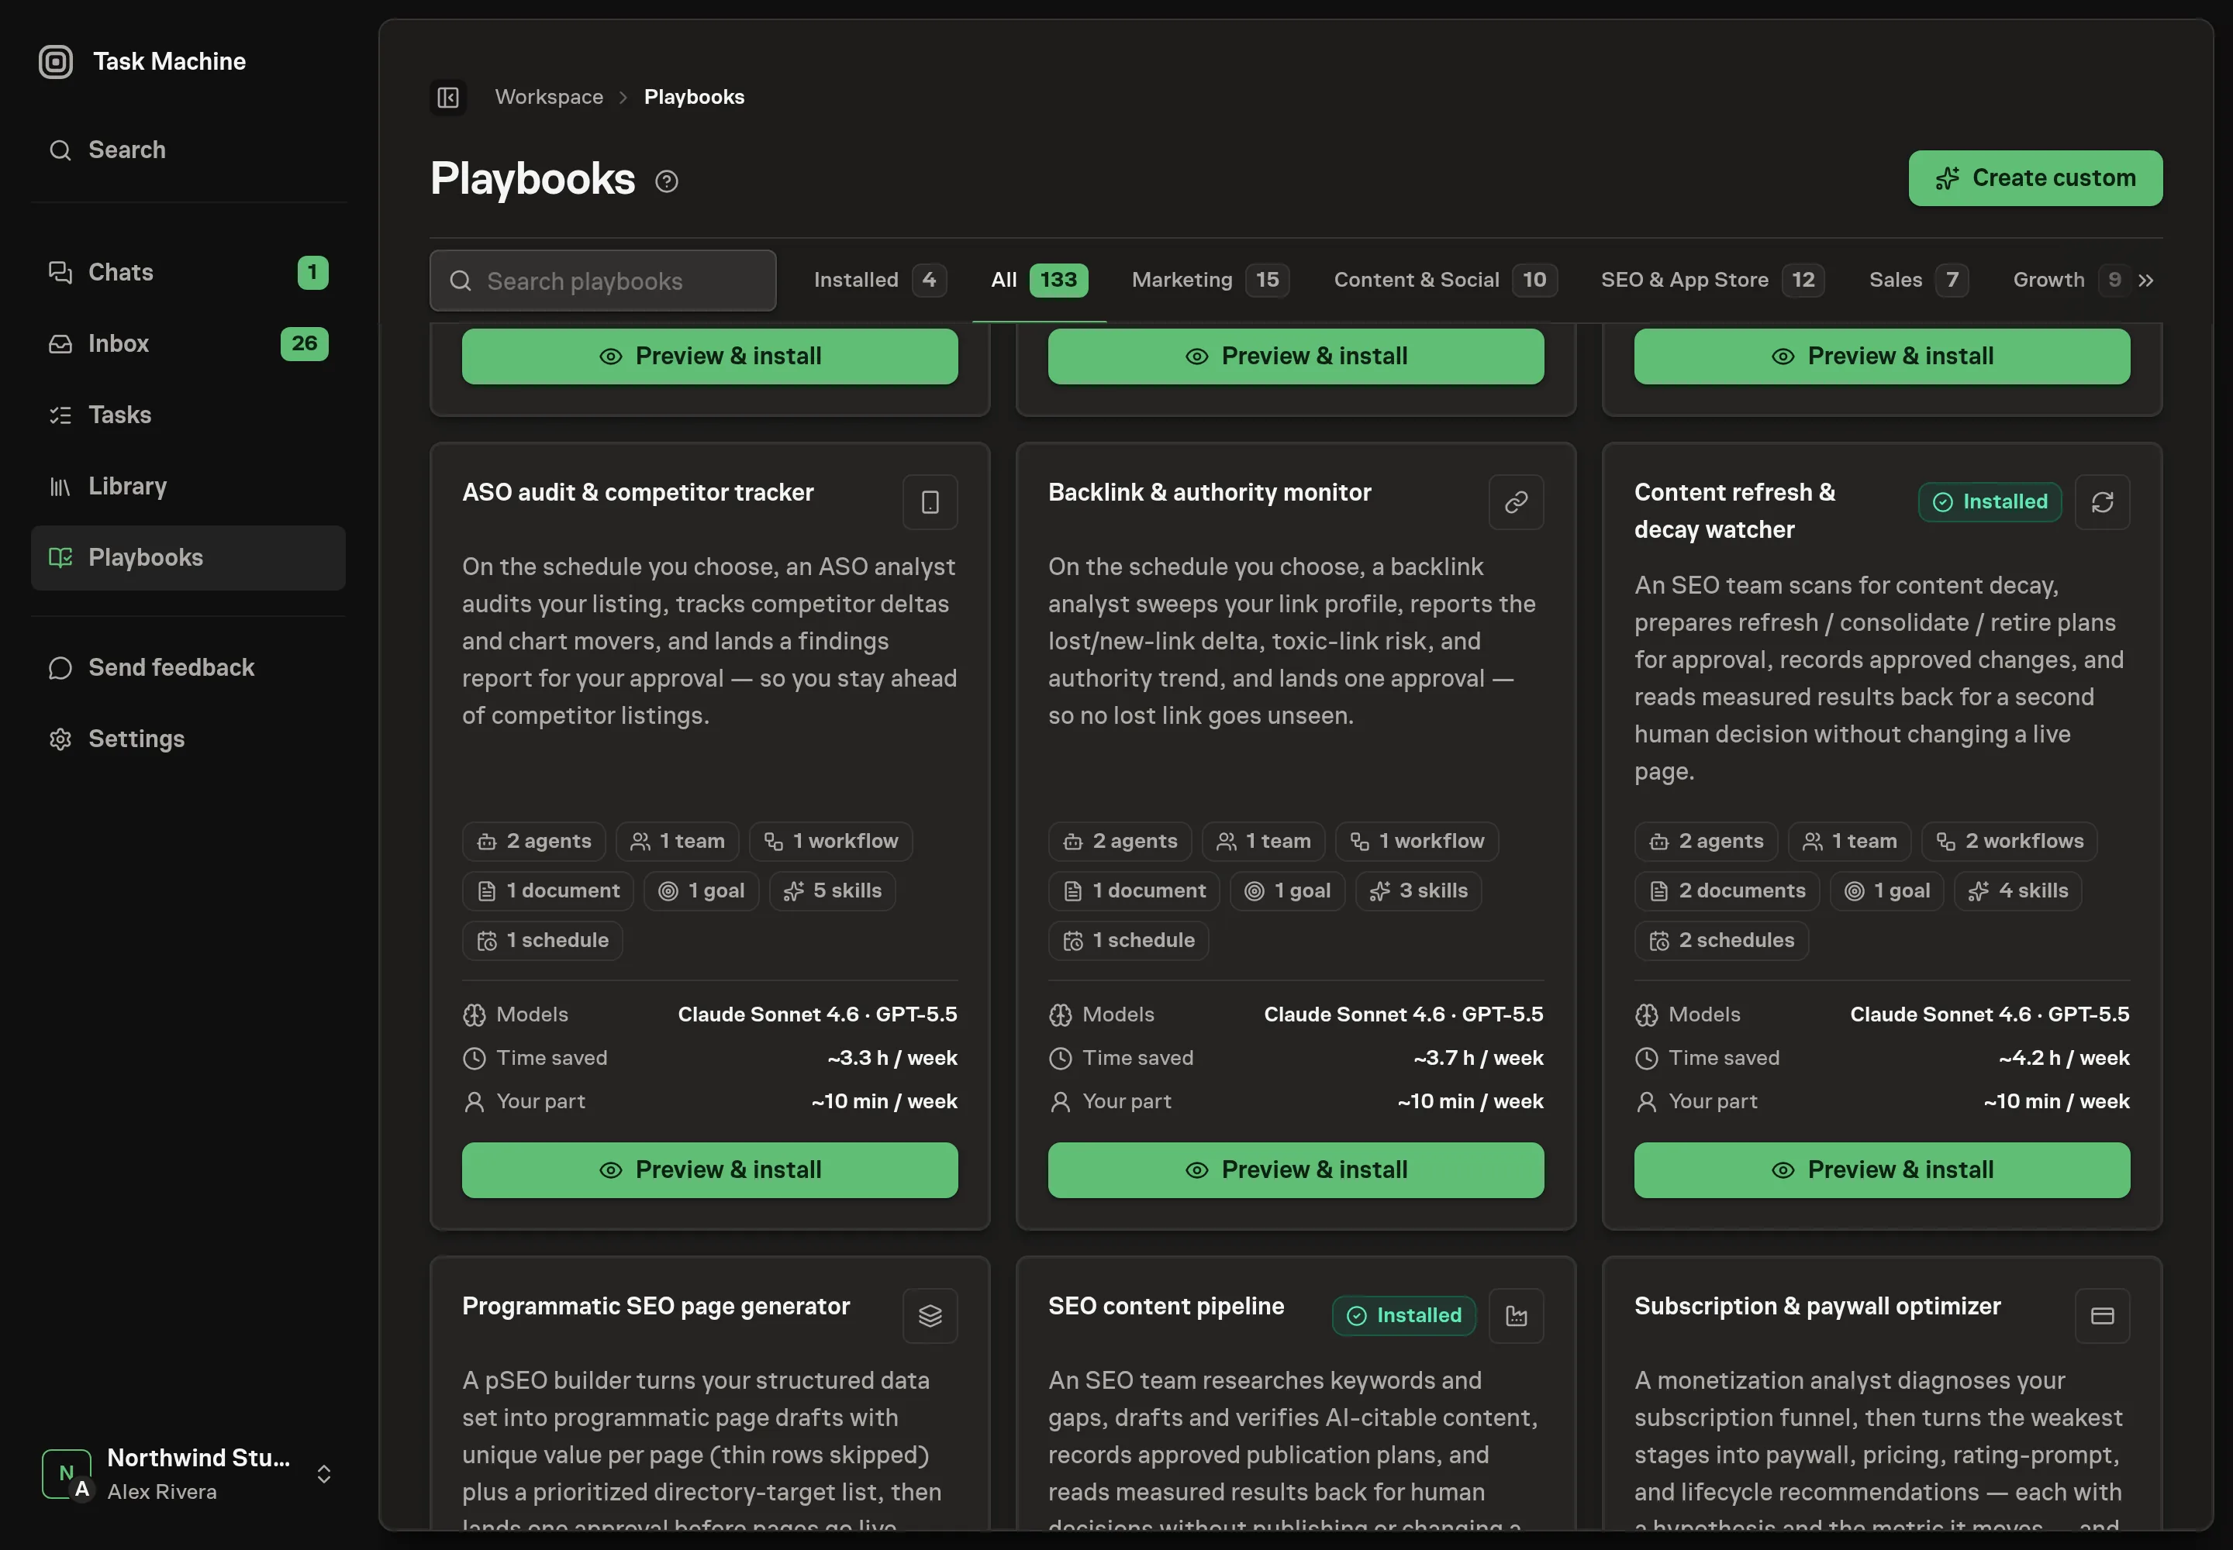Open Playbooks help question-mark icon
The height and width of the screenshot is (1550, 2233).
click(667, 181)
